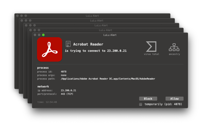This screenshot has height=129, width=203.
Task: Click the 'is trying to connect to 23.200.0.21' message
Action: coord(96,51)
